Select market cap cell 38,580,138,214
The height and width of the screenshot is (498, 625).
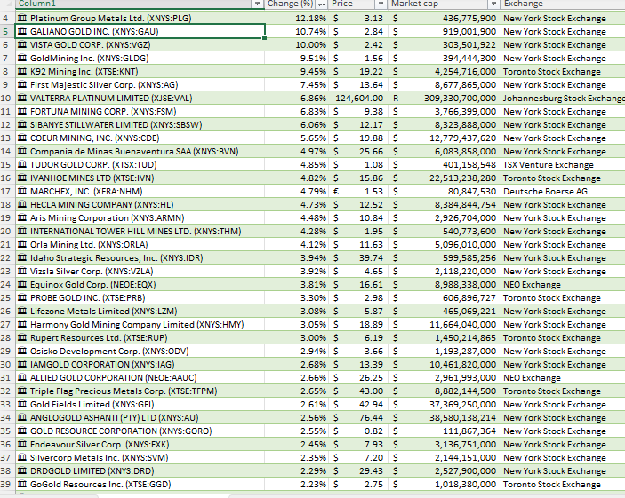point(444,417)
